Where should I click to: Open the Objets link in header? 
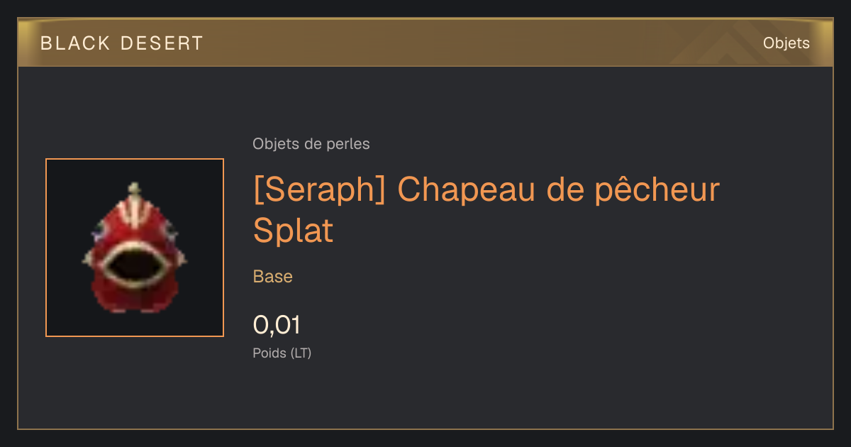tap(786, 43)
